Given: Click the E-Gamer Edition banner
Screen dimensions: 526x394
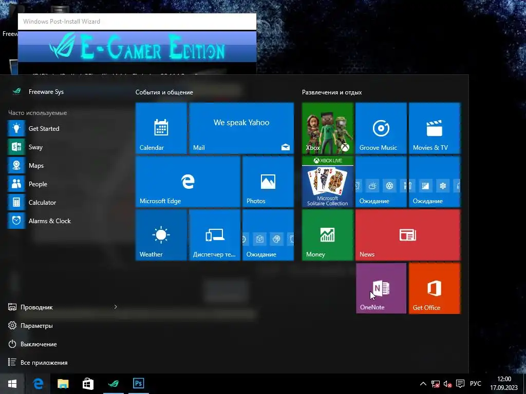Looking at the screenshot, I should 137,47.
